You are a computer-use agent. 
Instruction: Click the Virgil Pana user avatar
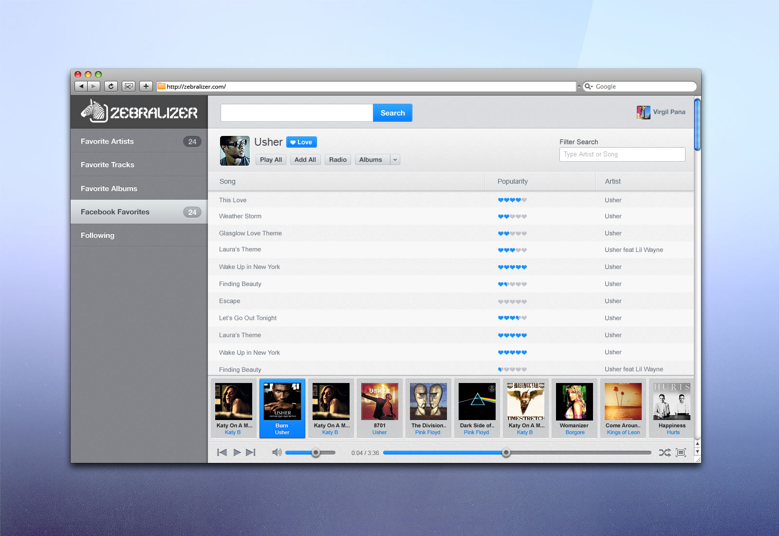[643, 112]
